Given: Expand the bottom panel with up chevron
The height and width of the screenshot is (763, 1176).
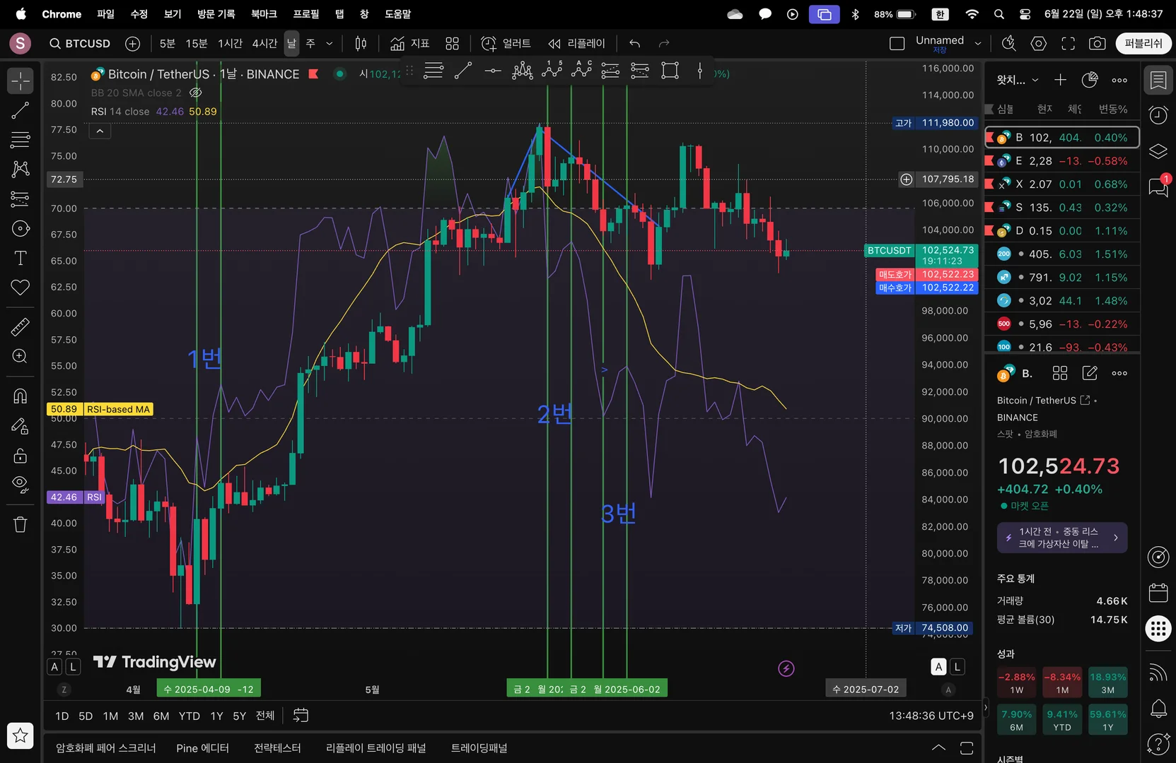Looking at the screenshot, I should [938, 748].
